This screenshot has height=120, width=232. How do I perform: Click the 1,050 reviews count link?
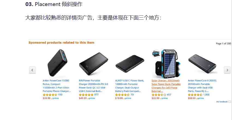click(206, 95)
